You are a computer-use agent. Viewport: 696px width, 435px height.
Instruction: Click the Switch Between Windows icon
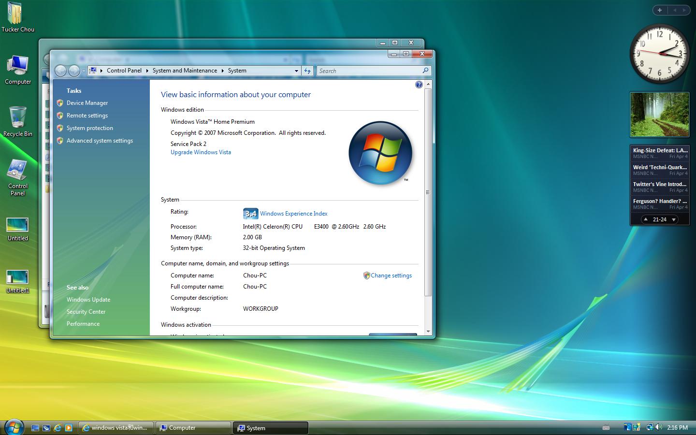(x=46, y=427)
